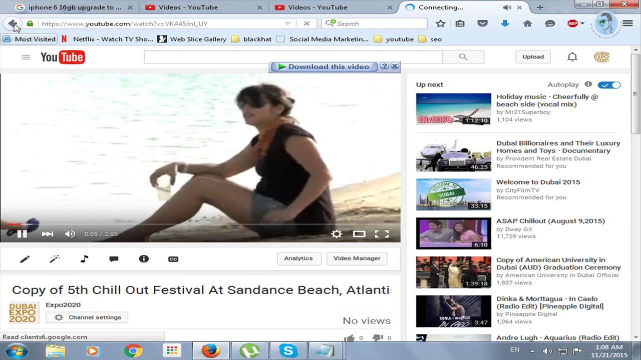This screenshot has height=360, width=641.
Task: Open the youtube bookmarks folder
Action: point(394,39)
